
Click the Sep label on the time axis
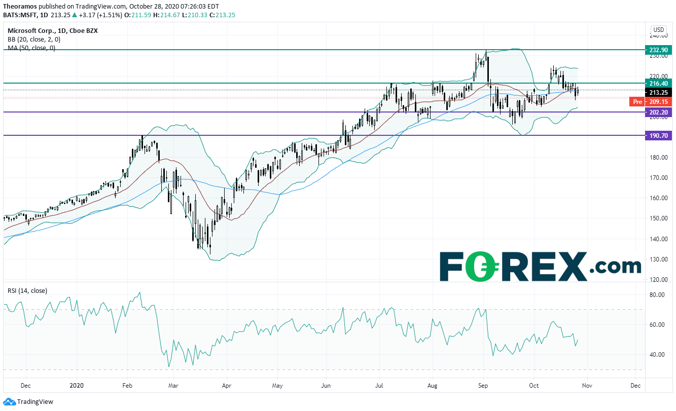(483, 385)
